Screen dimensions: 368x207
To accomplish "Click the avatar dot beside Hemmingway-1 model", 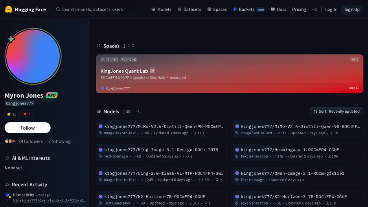I will tap(237, 150).
